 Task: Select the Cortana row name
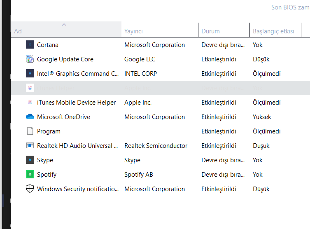click(48, 45)
